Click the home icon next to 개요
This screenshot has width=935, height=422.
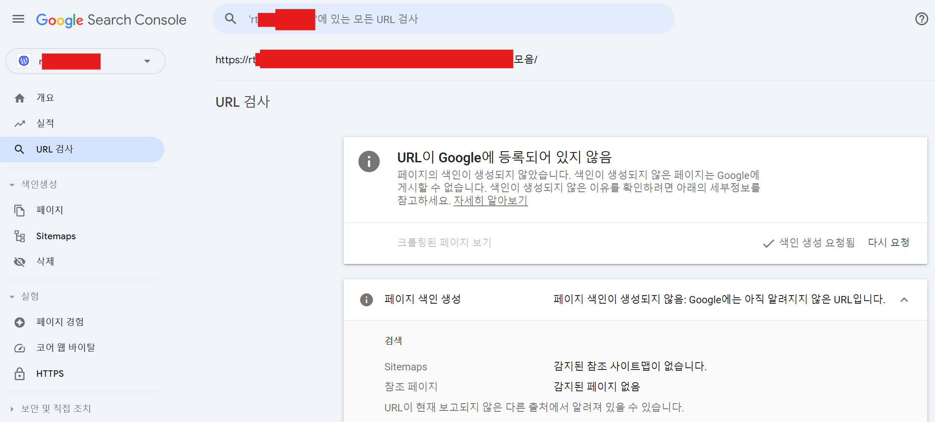pyautogui.click(x=20, y=98)
